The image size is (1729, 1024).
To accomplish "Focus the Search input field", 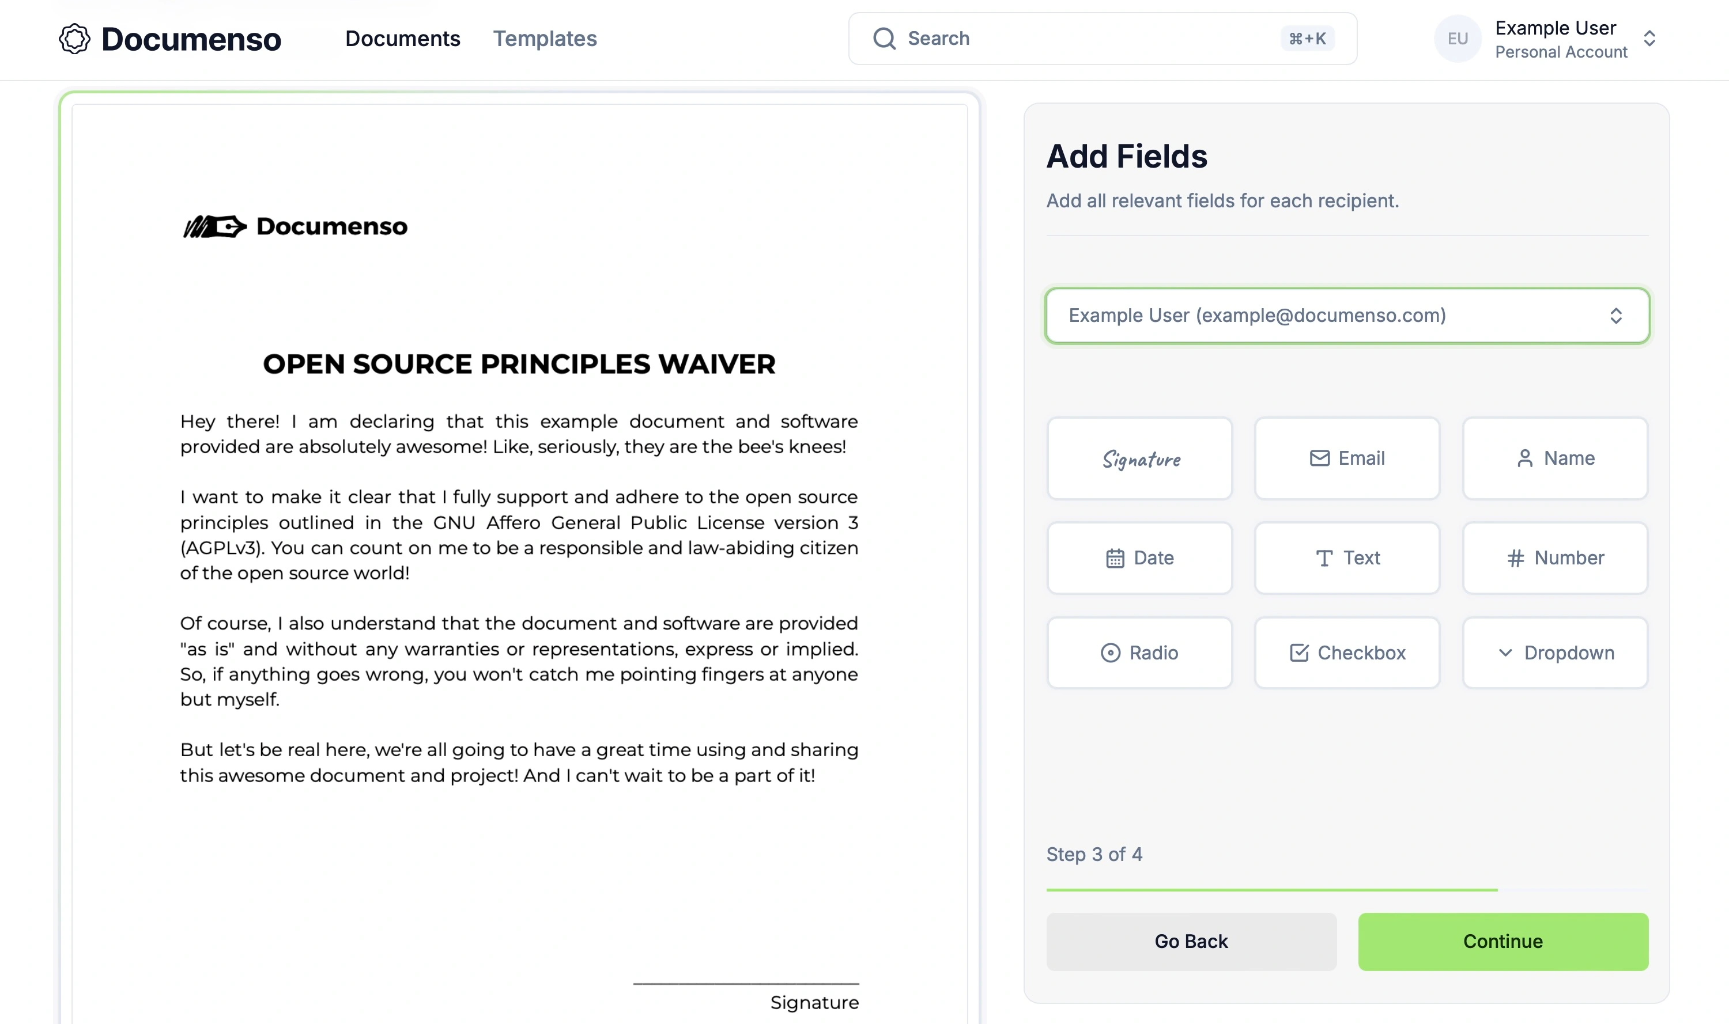I will point(1091,39).
